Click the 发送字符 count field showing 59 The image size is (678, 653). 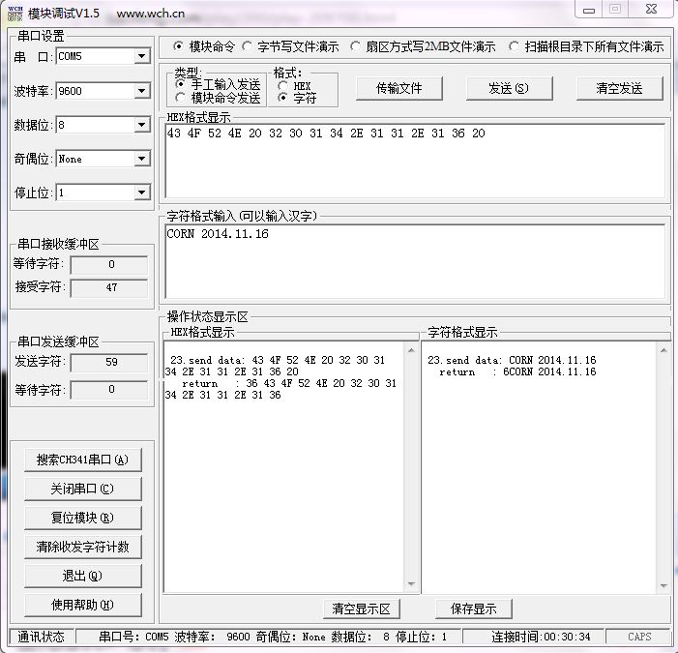point(109,363)
